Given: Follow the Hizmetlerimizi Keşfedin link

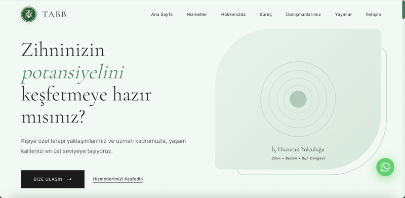Looking at the screenshot, I should point(118,179).
